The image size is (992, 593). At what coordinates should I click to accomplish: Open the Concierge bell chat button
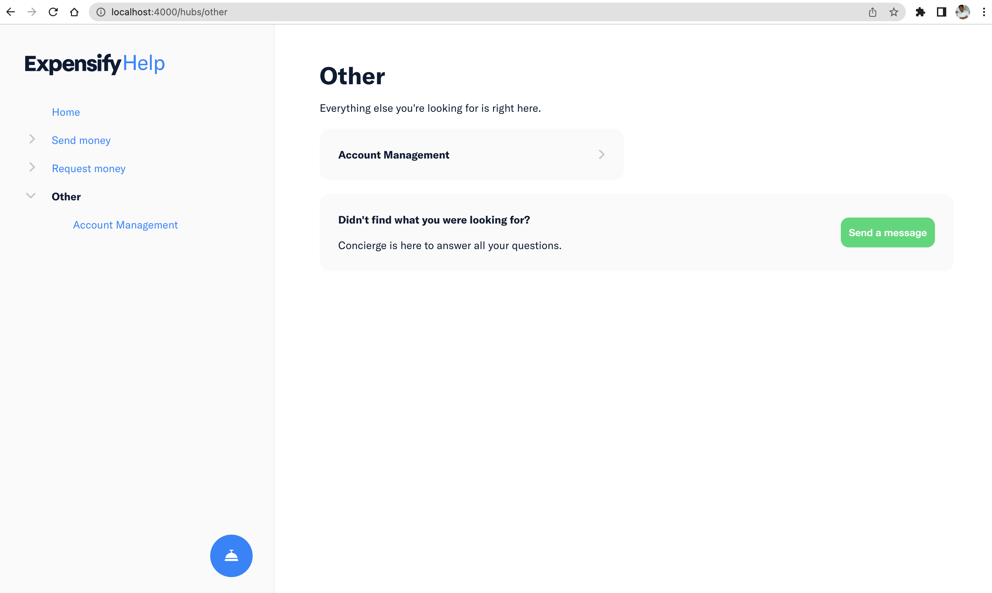pos(231,556)
